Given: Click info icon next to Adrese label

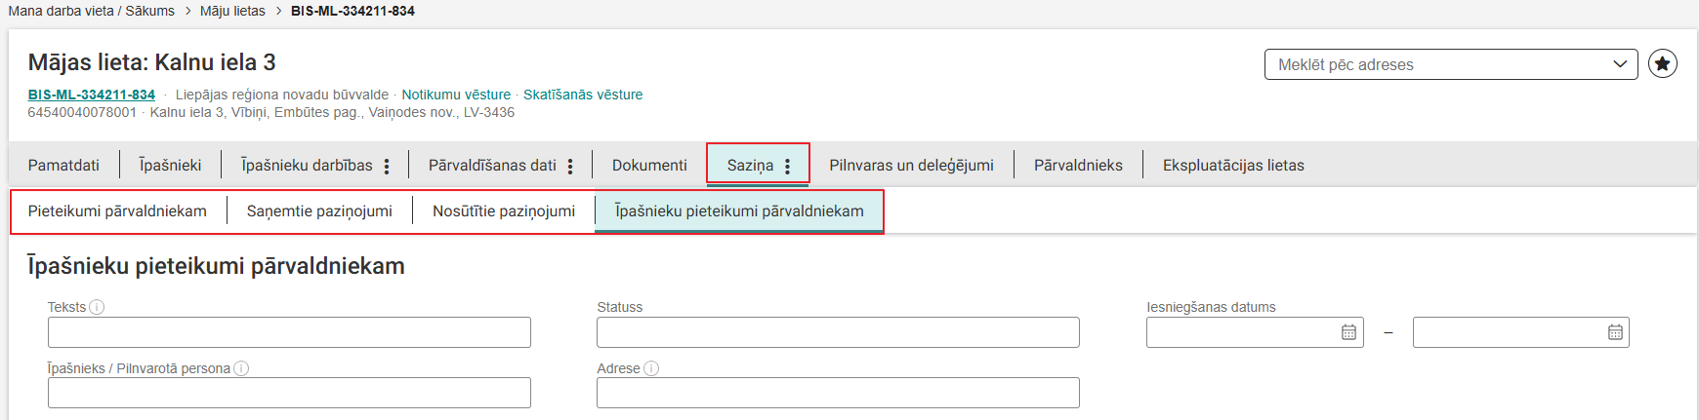Looking at the screenshot, I should (x=651, y=368).
